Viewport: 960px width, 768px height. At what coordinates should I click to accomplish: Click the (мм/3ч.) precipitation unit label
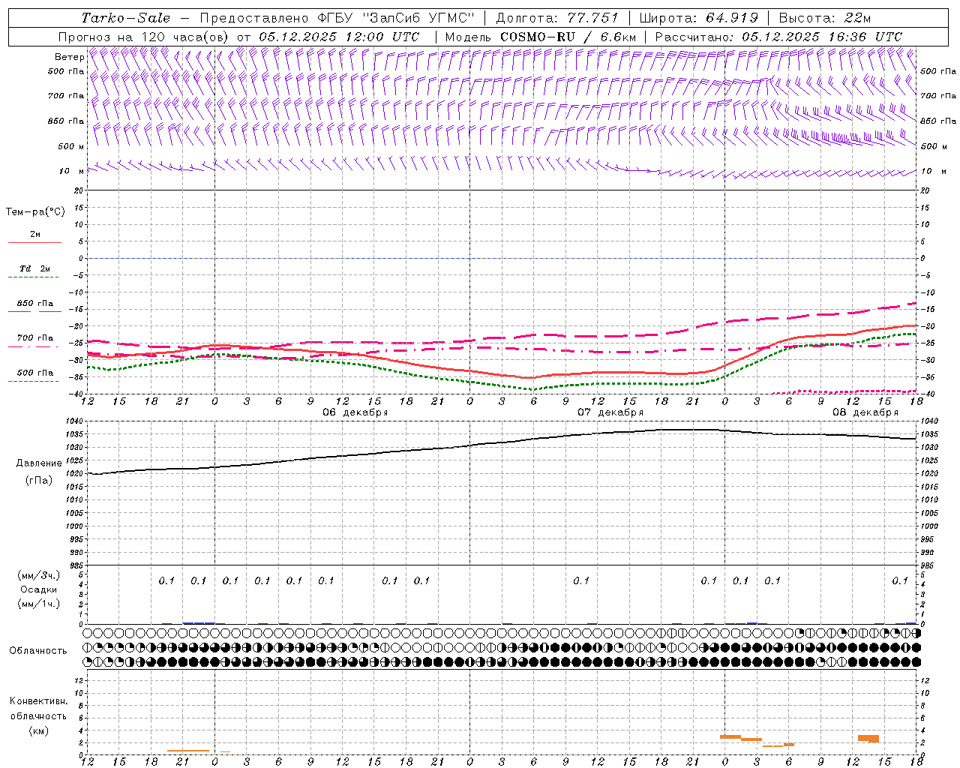39,575
